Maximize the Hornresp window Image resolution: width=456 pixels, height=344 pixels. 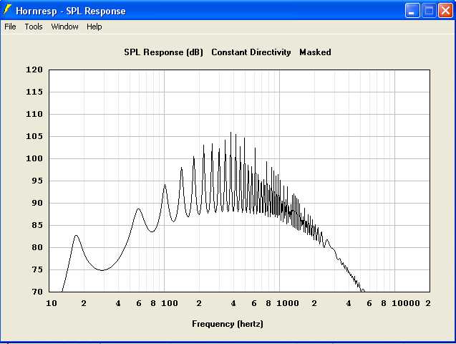pos(429,11)
